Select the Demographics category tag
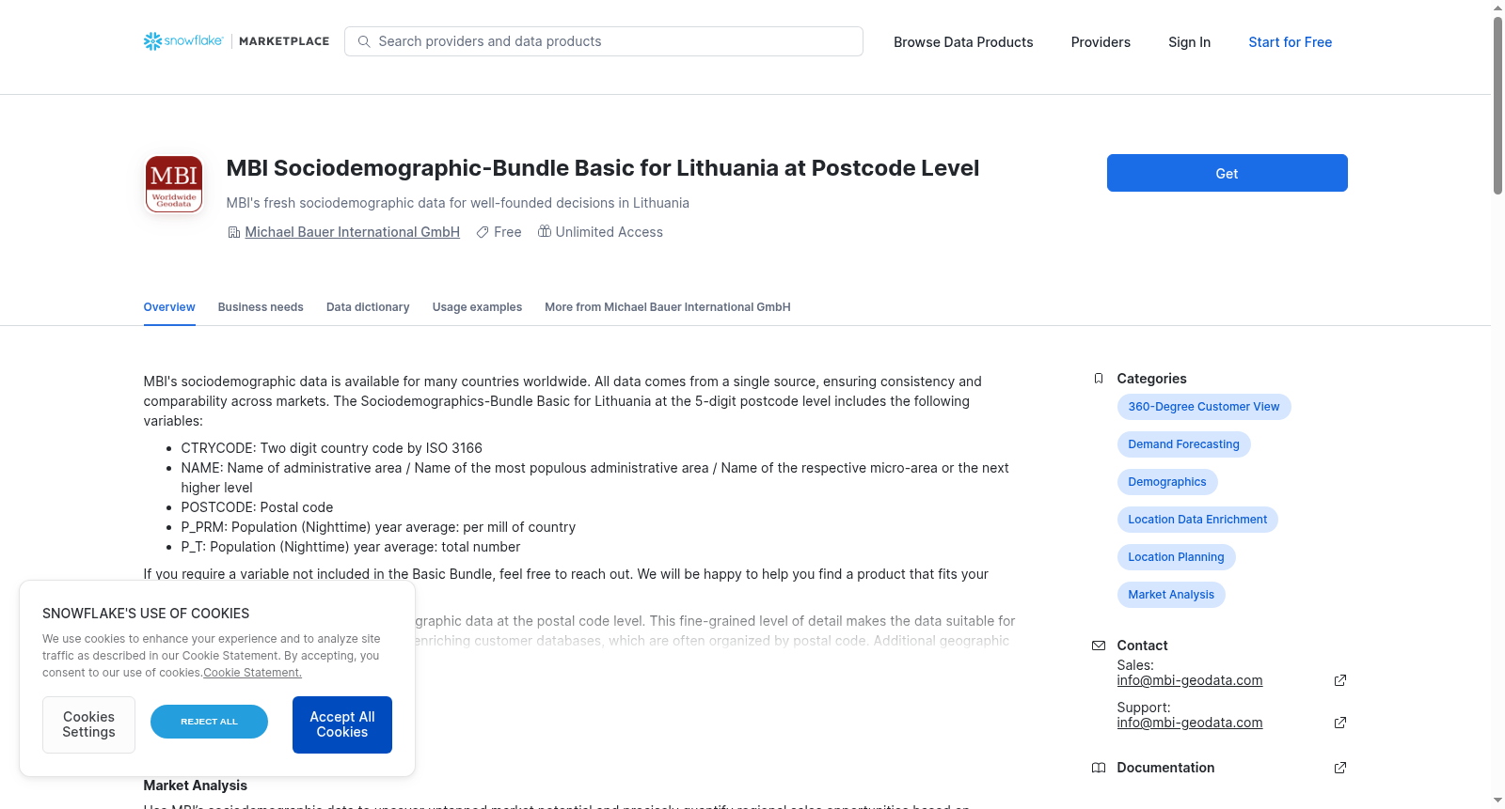The width and height of the screenshot is (1505, 809). coord(1167,482)
